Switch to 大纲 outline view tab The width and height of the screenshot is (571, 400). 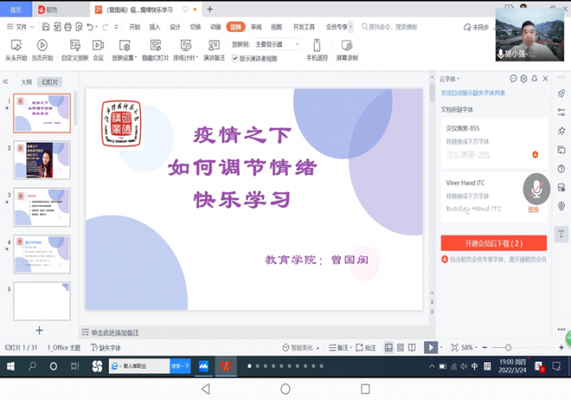click(27, 81)
